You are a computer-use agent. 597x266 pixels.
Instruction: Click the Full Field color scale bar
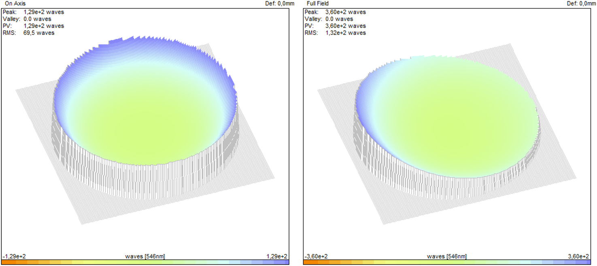pos(447,262)
